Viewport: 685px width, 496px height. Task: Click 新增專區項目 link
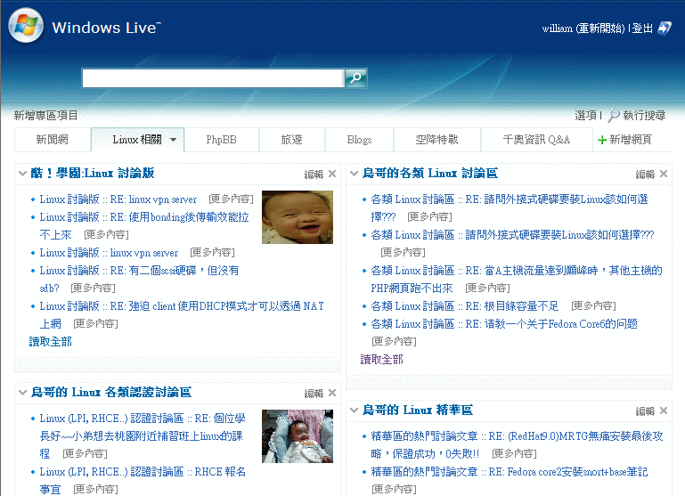click(45, 115)
